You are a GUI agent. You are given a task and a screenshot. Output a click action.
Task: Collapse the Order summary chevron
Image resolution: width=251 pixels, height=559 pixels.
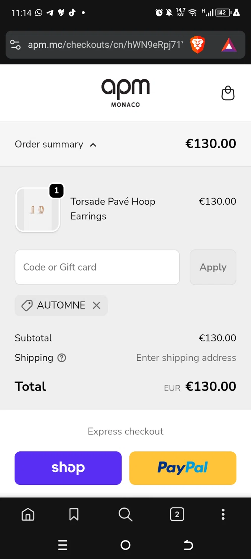pos(93,145)
